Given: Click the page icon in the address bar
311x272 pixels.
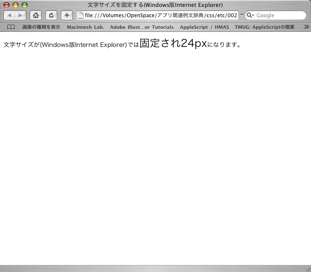Looking at the screenshot, I should (x=81, y=15).
